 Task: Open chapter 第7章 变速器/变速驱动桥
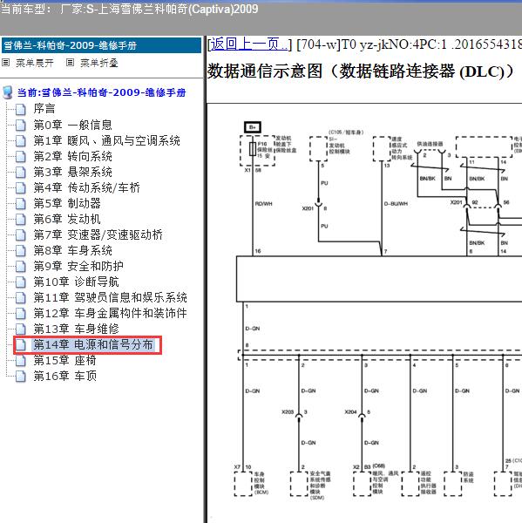pos(98,234)
